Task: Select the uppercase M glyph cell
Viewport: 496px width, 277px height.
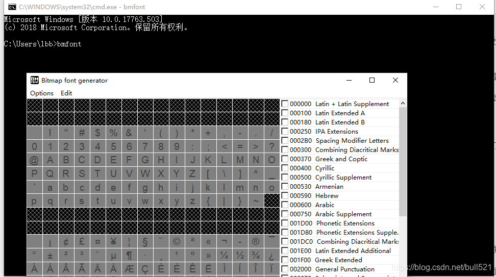Action: 240,160
